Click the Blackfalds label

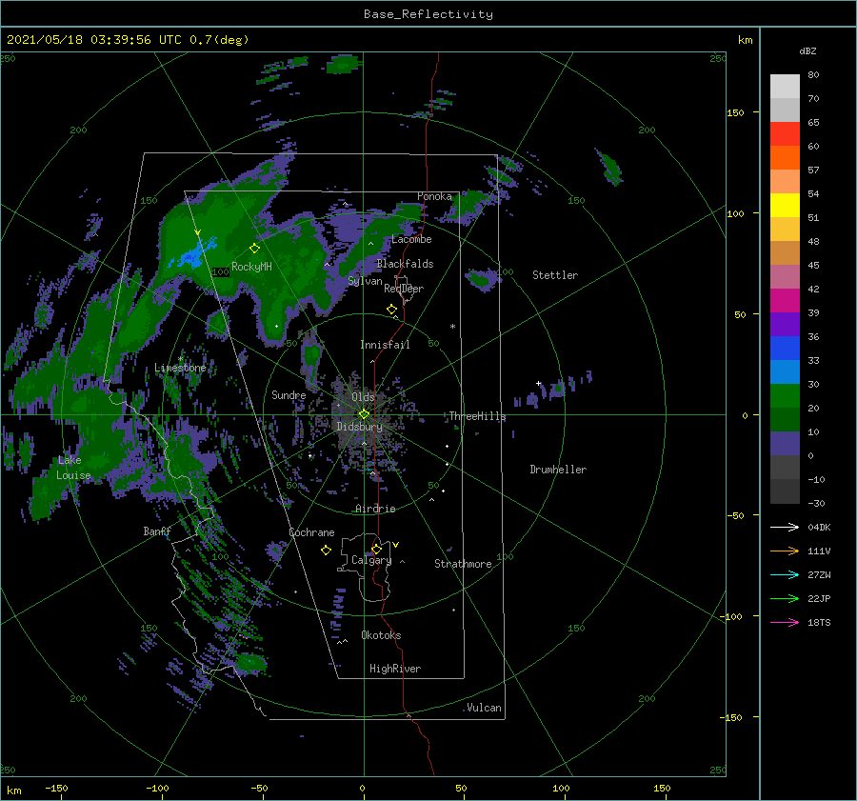[405, 264]
